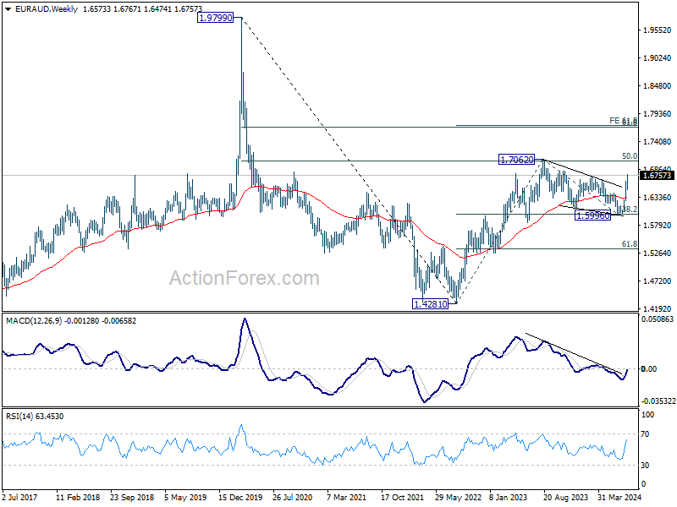Click the 1.59960 low price label
677x507 pixels.
coord(593,215)
